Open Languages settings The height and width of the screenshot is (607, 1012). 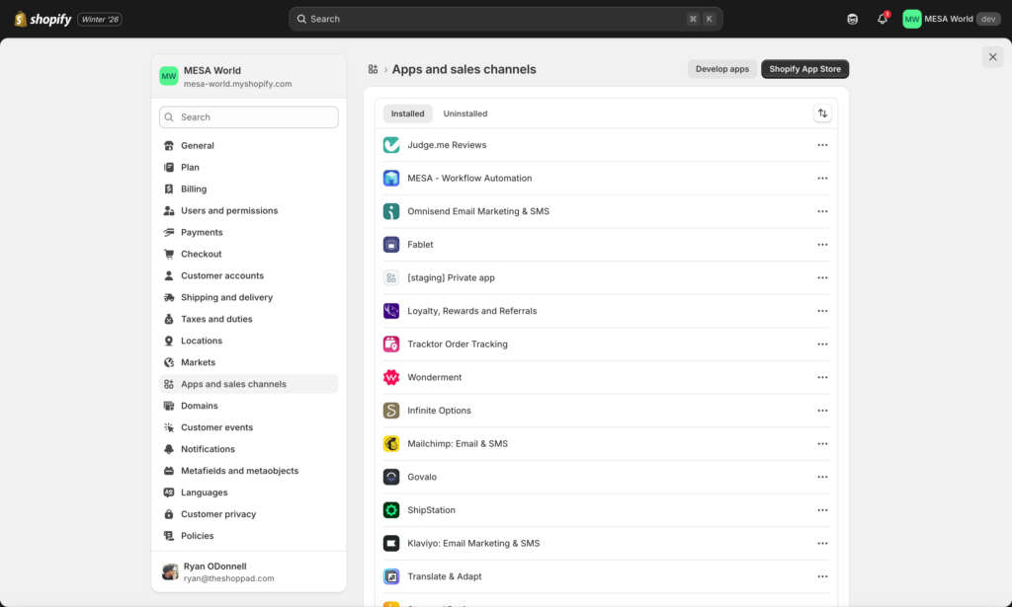click(x=248, y=493)
